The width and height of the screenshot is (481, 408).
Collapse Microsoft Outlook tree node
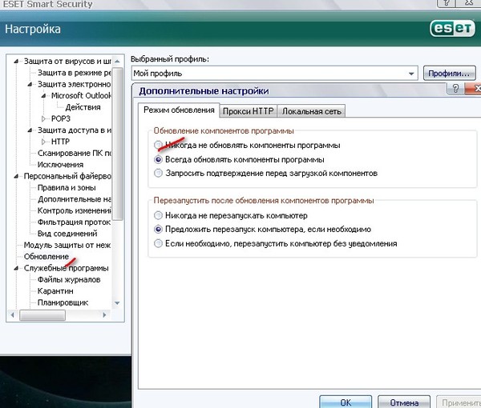pos(43,96)
